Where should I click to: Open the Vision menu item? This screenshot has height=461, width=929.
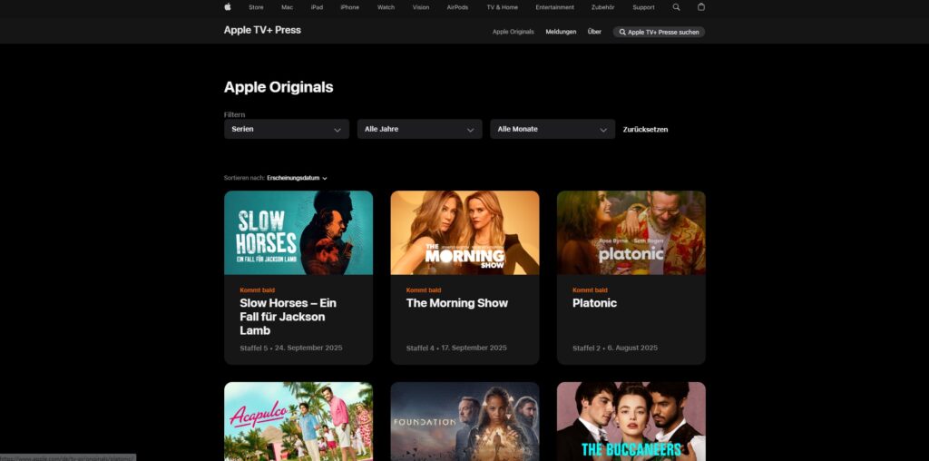coord(421,7)
